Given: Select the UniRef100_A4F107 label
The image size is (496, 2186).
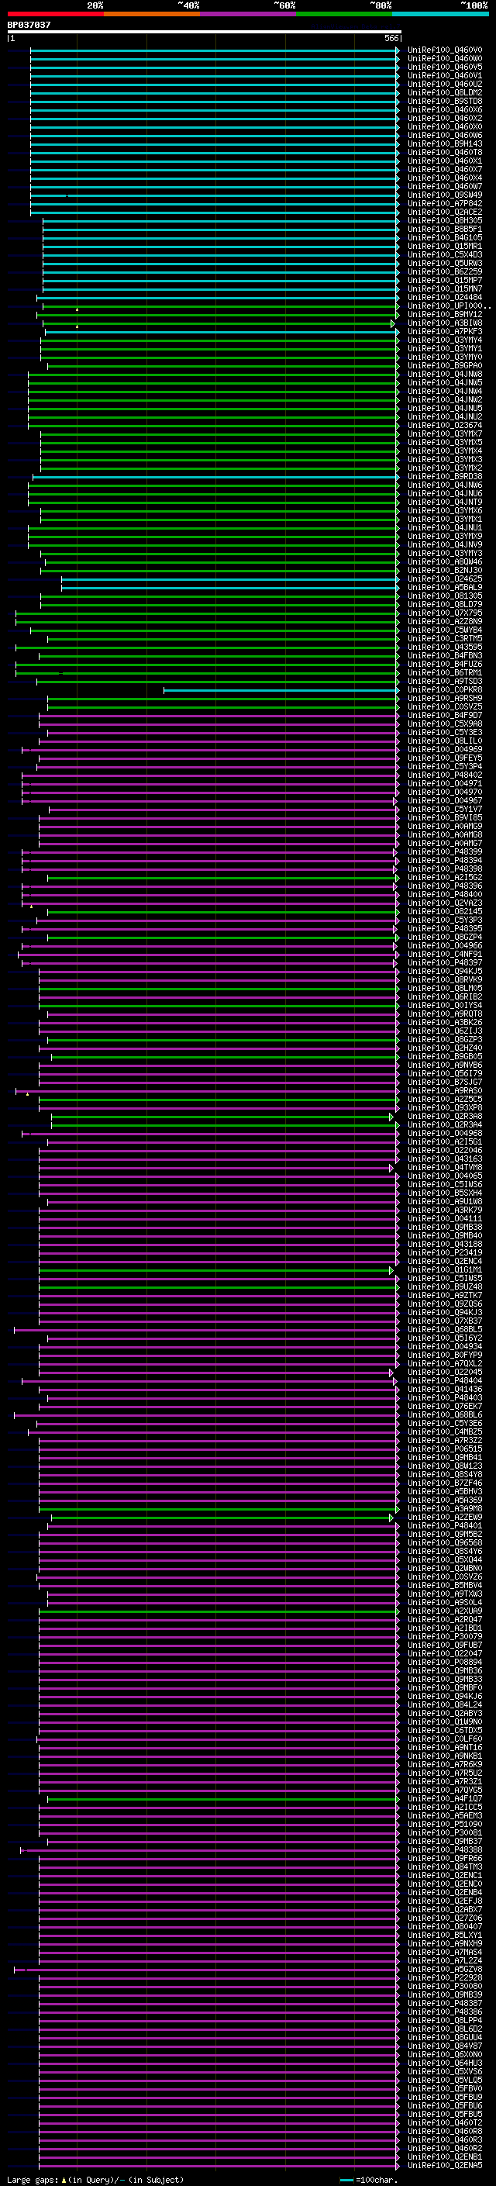Looking at the screenshot, I should point(445,1799).
